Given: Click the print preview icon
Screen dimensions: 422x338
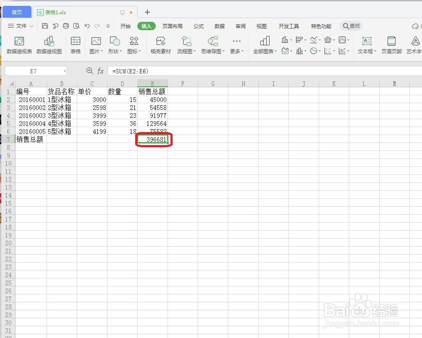Looking at the screenshot, I should click(76, 26).
